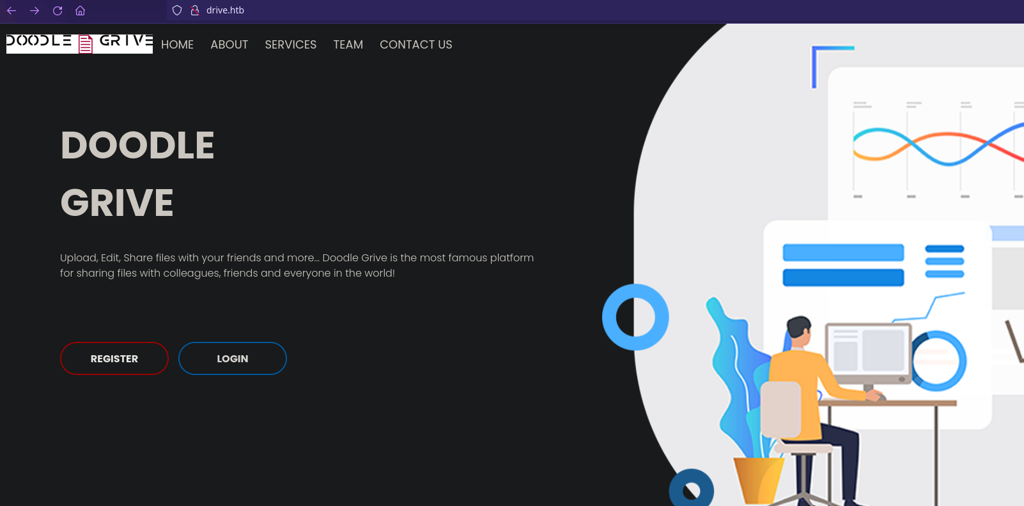Click the DOODLE heading text

[137, 145]
